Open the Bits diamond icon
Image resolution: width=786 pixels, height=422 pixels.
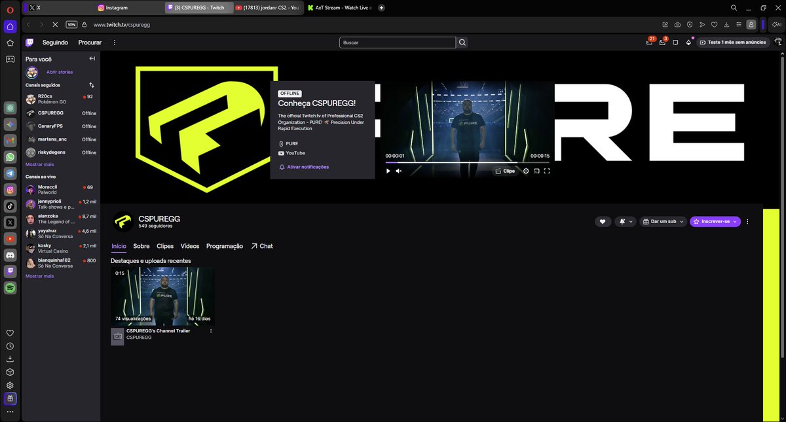click(x=688, y=43)
